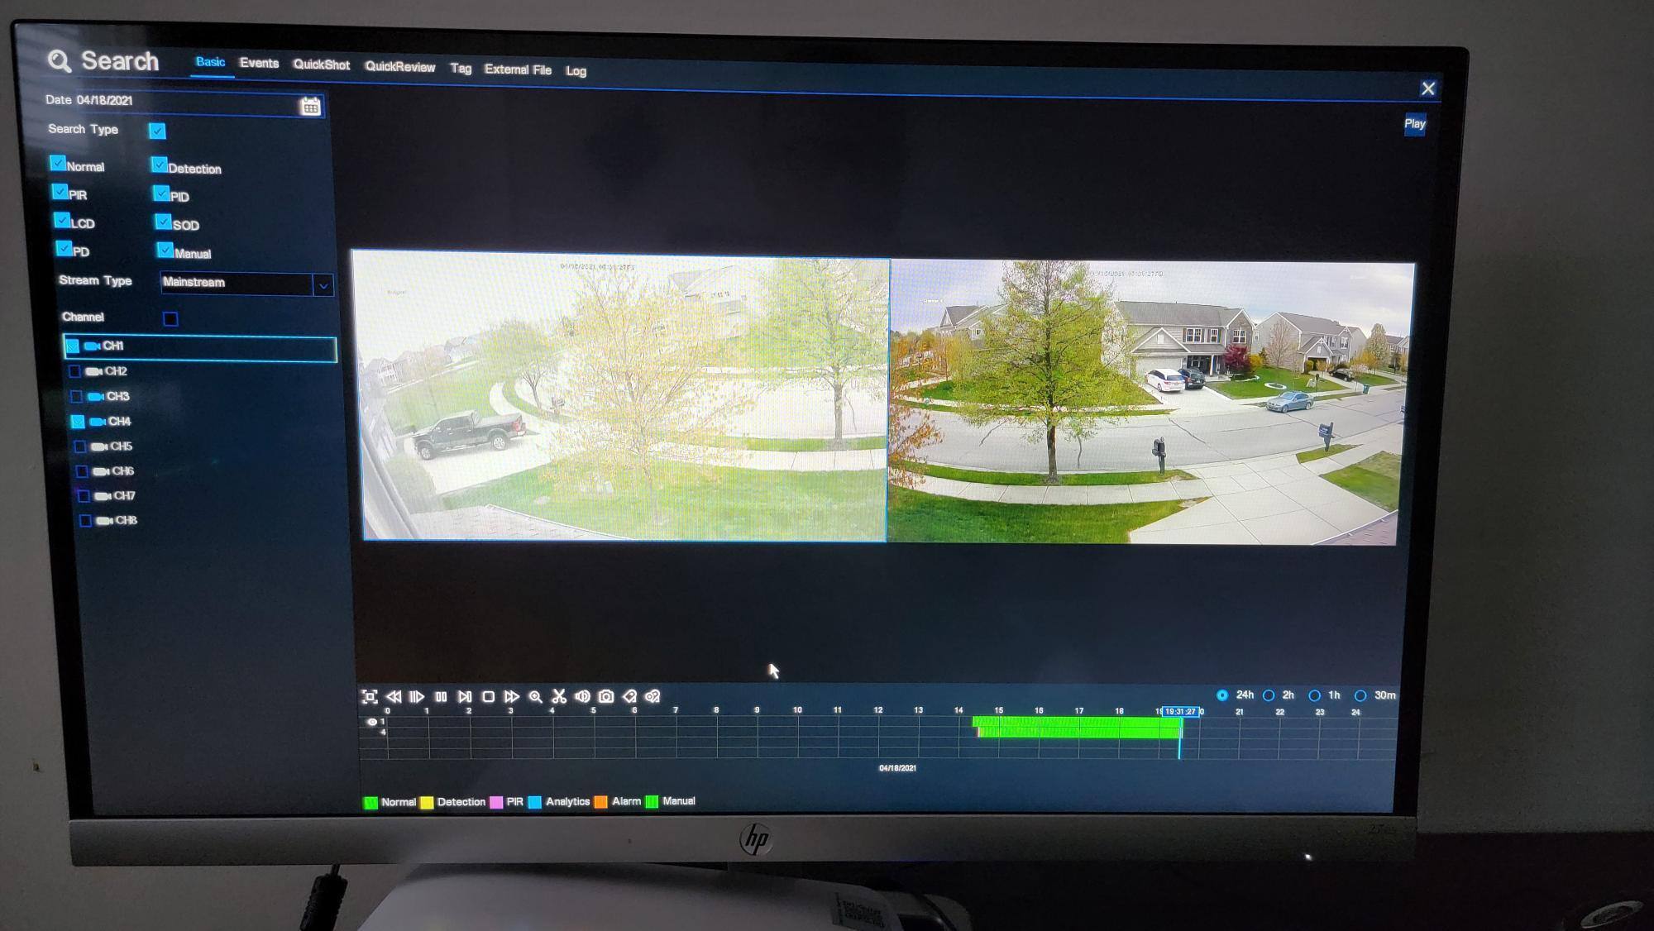This screenshot has width=1654, height=931.
Task: Click the stop playback button
Action: 488,697
